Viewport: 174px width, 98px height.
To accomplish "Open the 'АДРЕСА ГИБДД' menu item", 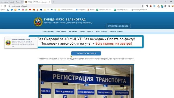I will coord(101,32).
